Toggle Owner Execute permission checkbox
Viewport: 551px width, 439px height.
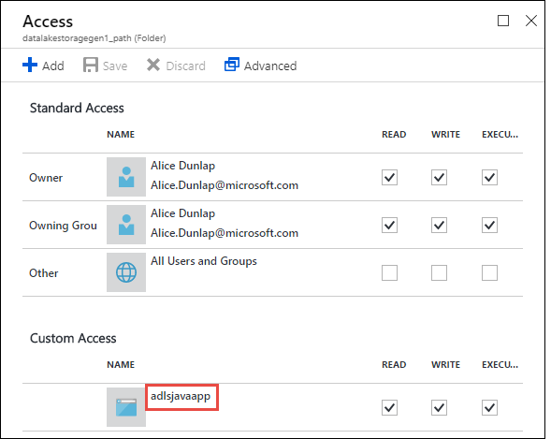click(489, 178)
